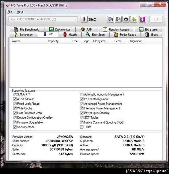Viewport: 169px width, 174px height.
Task: Click the active value UDMA Mode 5
Action: [134, 145]
